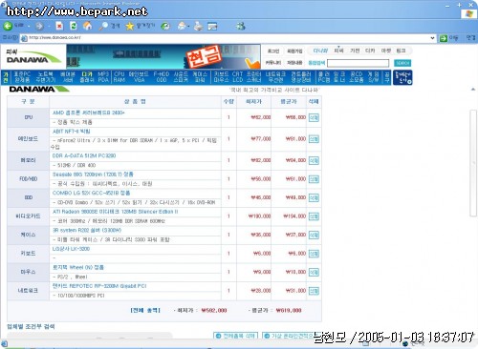This screenshot has height=349, width=478.
Task: Delete the CPU row with its delete icon
Action: pos(314,117)
